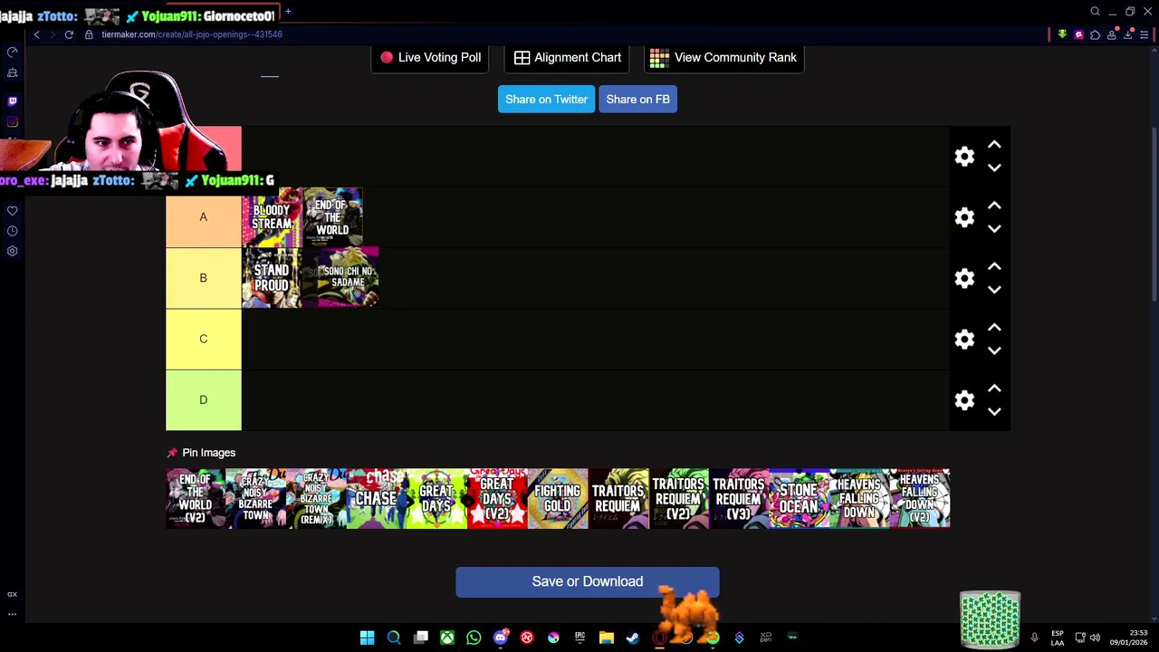Share tier list on Twitter
The height and width of the screenshot is (652, 1159).
[546, 99]
